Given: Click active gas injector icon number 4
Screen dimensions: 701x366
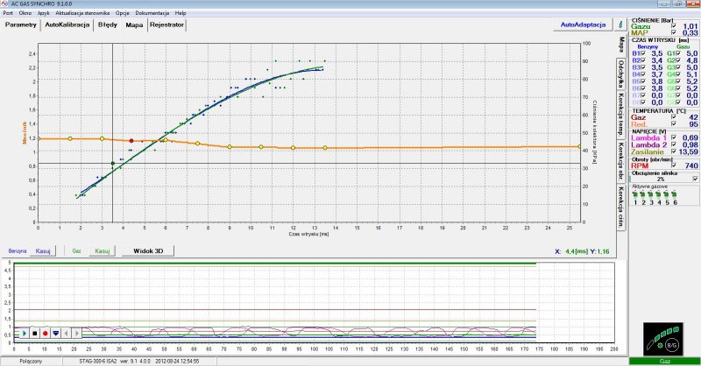Looking at the screenshot, I should (659, 194).
